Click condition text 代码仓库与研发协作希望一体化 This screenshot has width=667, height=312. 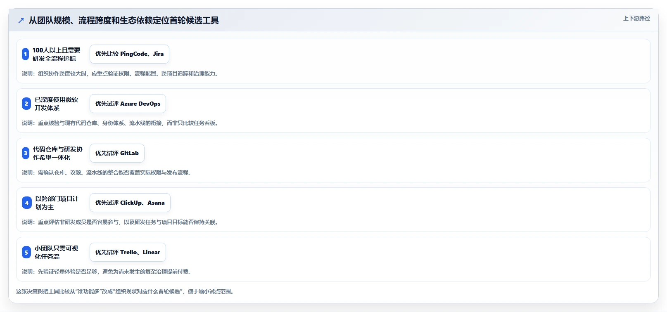point(58,153)
